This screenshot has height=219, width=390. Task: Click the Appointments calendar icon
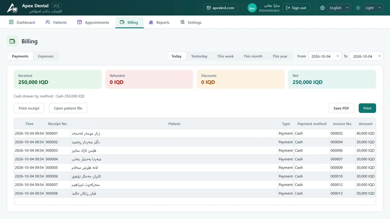[x=80, y=22]
